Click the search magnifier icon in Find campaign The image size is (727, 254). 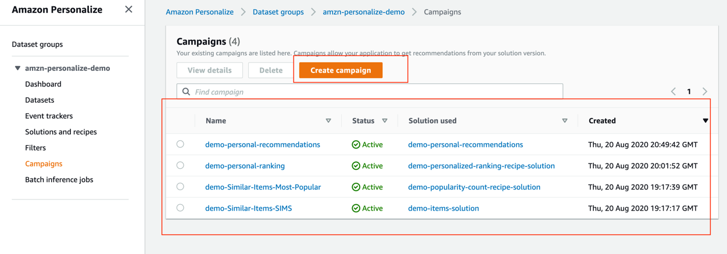pyautogui.click(x=186, y=92)
